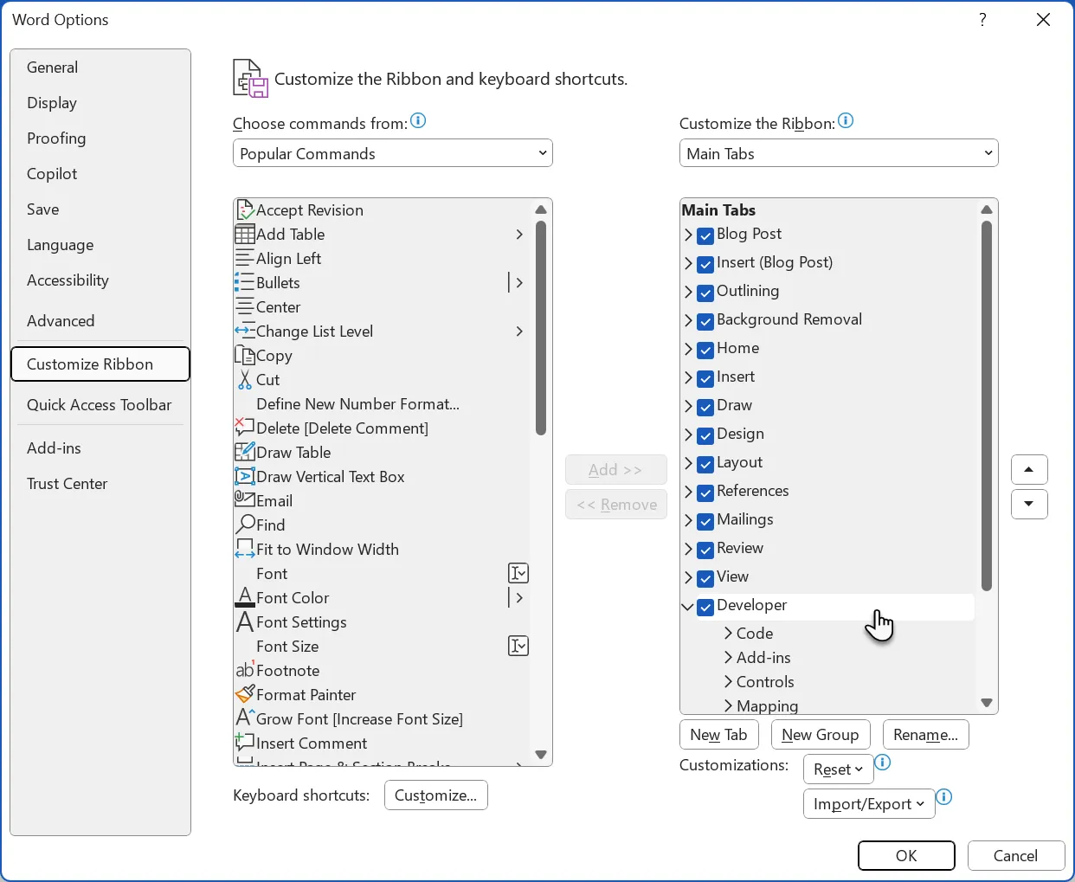
Task: Click the Insert Comment icon
Action: coord(245,743)
